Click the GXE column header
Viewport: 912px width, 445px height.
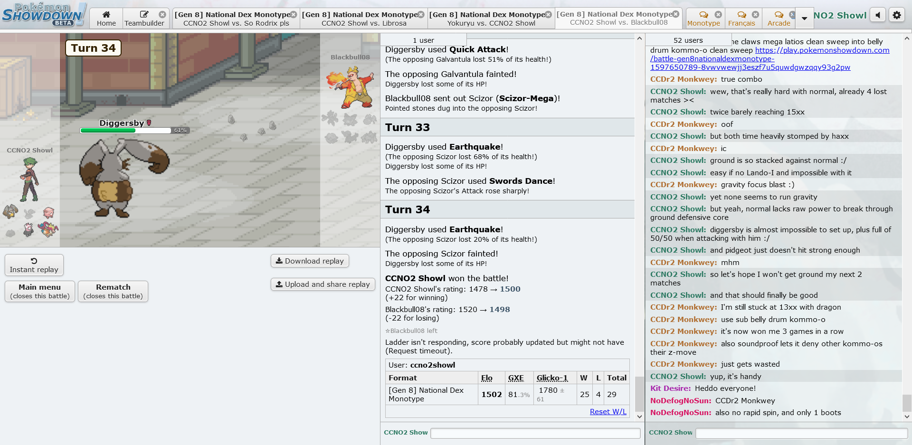click(x=516, y=378)
